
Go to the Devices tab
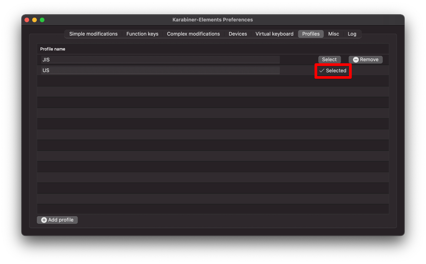point(238,34)
